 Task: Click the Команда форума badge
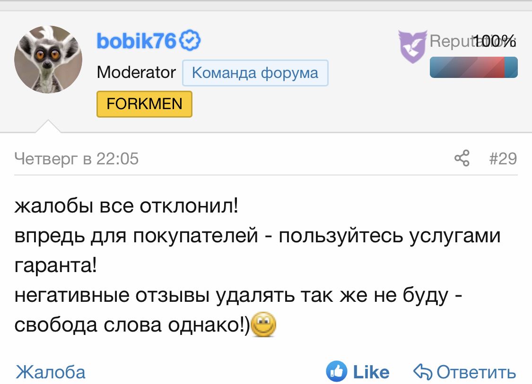click(x=255, y=73)
